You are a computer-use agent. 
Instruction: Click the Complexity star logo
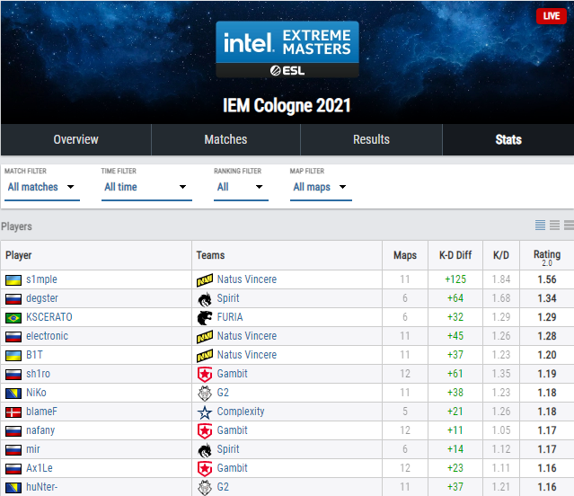coord(205,412)
